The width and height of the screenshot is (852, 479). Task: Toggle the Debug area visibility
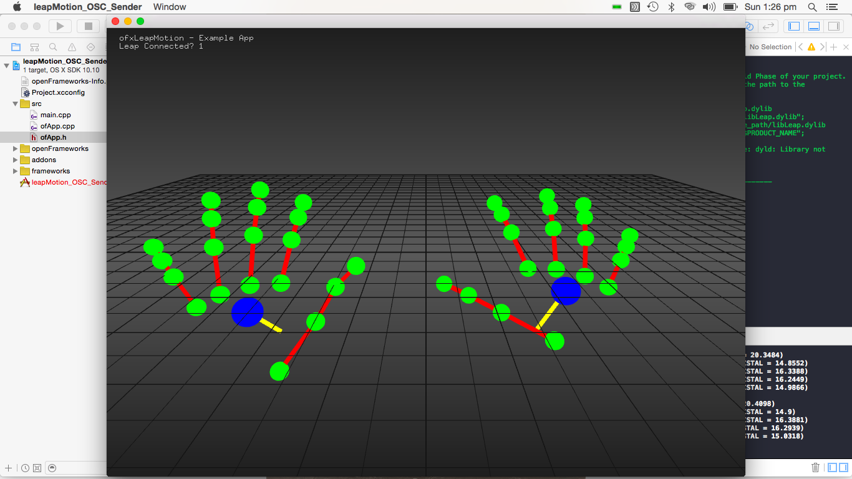(814, 26)
